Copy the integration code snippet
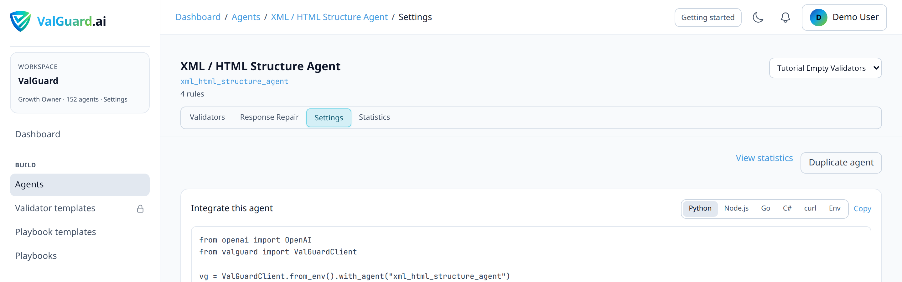902x282 pixels. tap(862, 209)
